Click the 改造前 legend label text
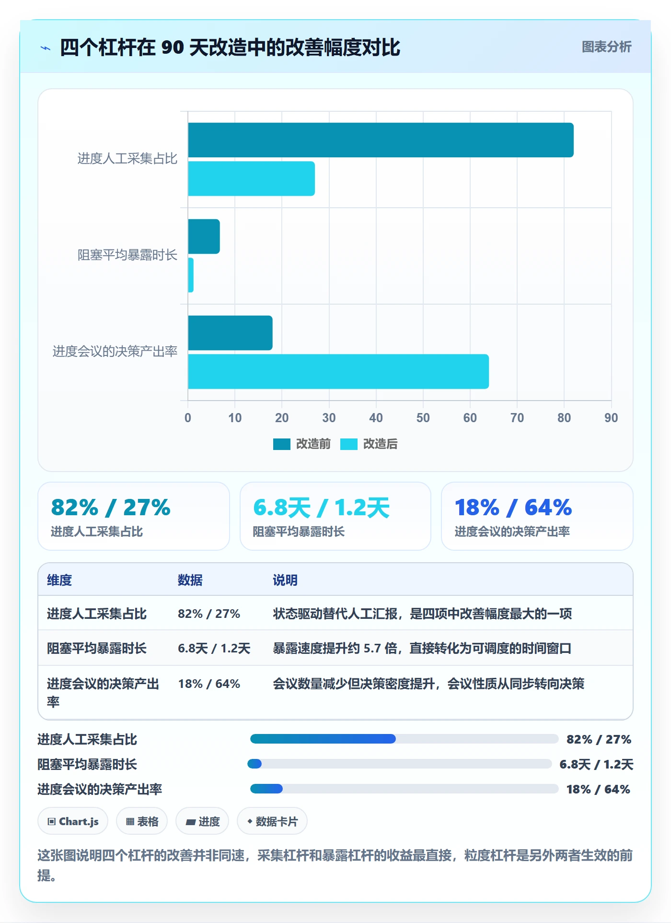 click(313, 444)
